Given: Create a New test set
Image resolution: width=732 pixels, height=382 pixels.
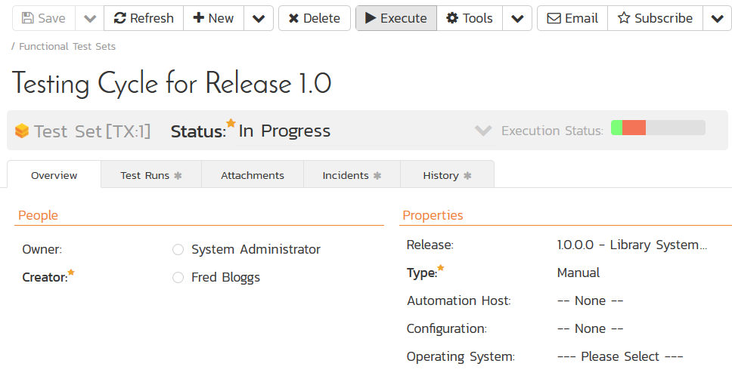Looking at the screenshot, I should coord(213,18).
